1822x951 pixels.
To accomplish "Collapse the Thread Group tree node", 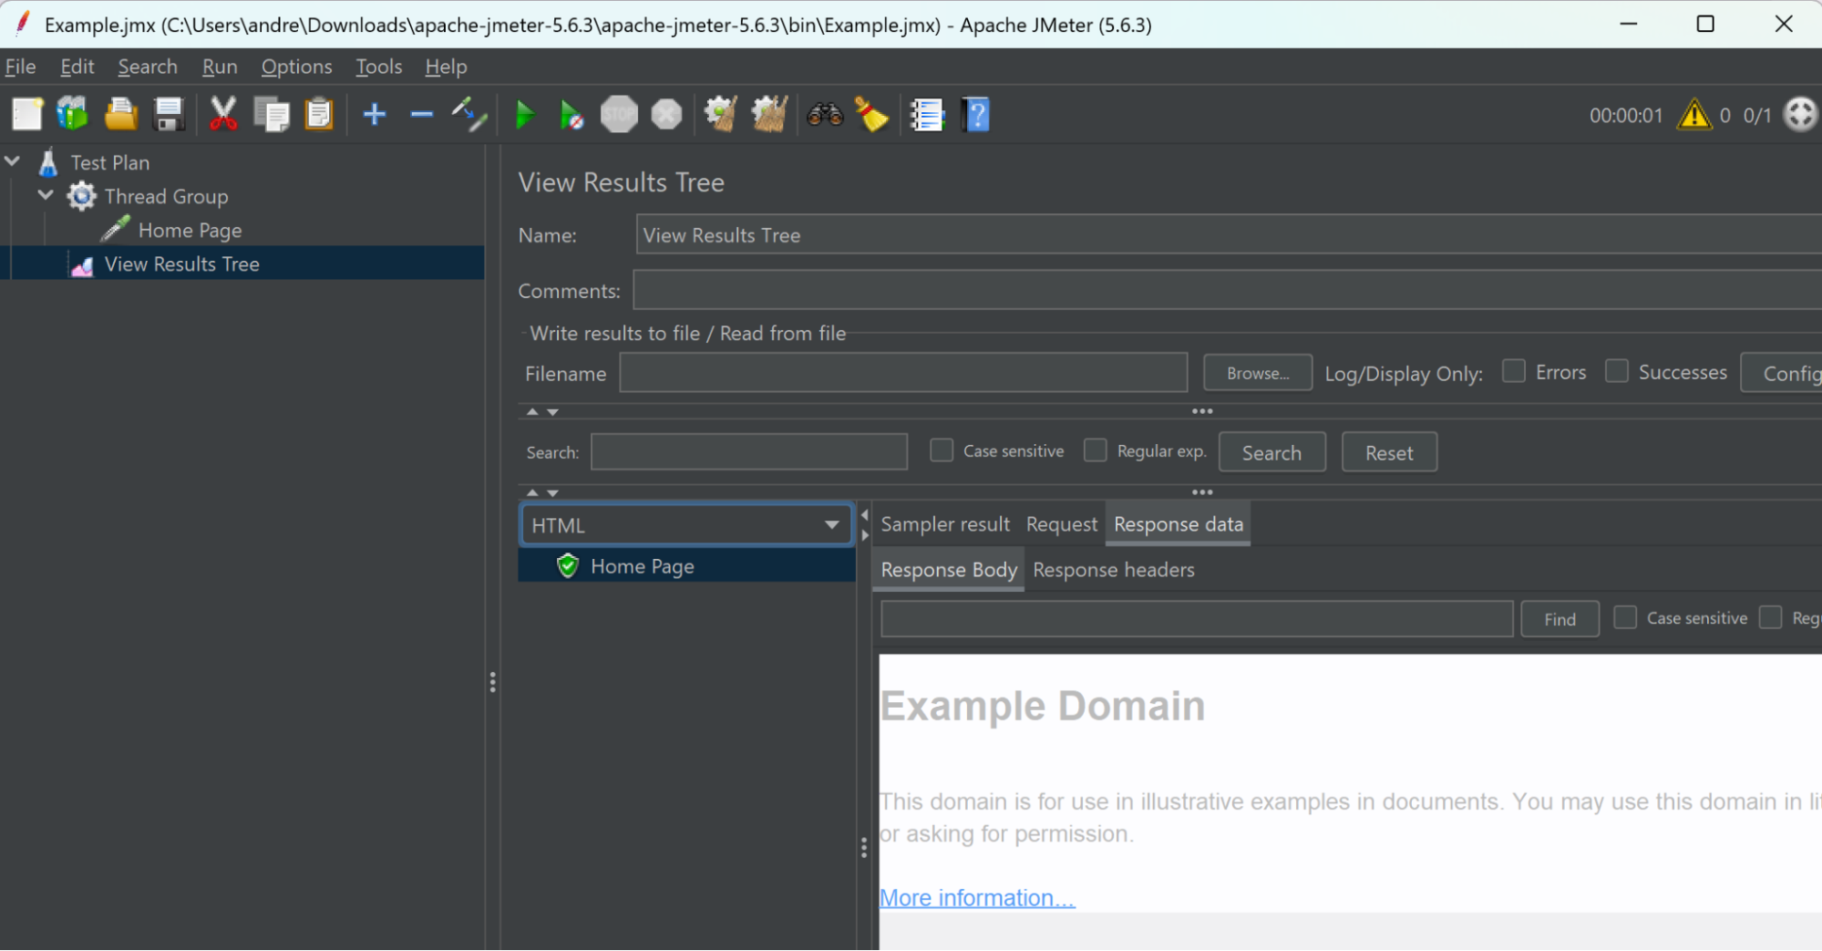I will point(46,195).
